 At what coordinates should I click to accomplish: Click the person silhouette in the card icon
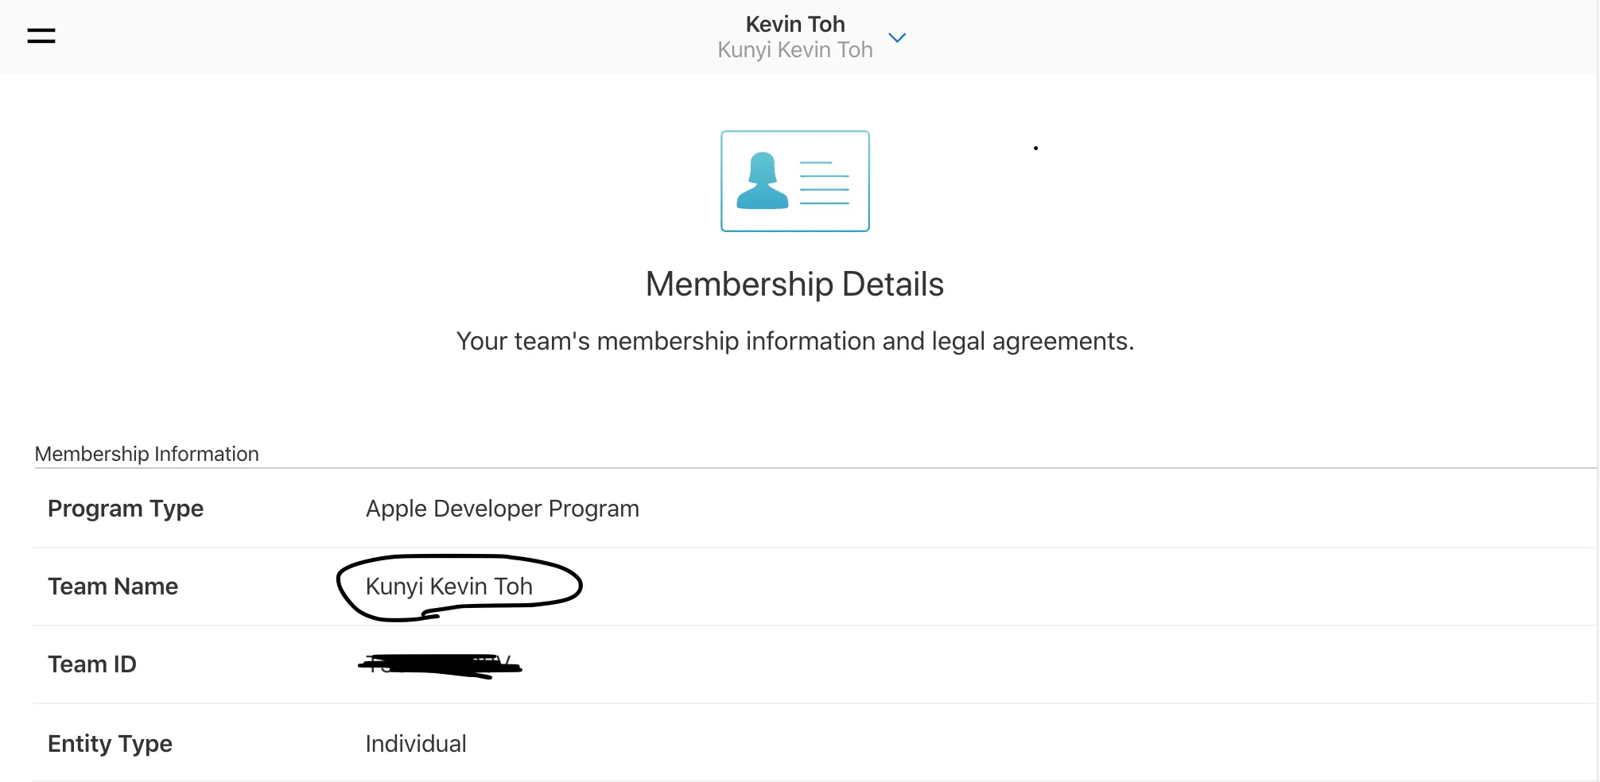click(762, 182)
